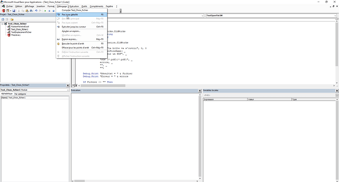Click the binoculars Find icon
The image size is (339, 182).
click(x=31, y=11)
